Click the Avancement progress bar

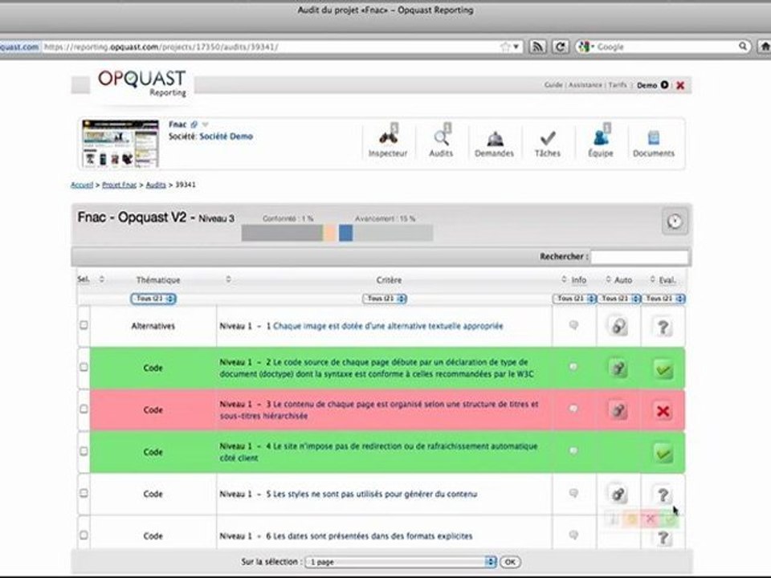tap(386, 233)
